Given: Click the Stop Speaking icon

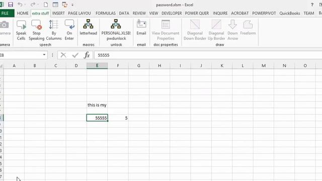Looking at the screenshot, I should click(36, 30).
